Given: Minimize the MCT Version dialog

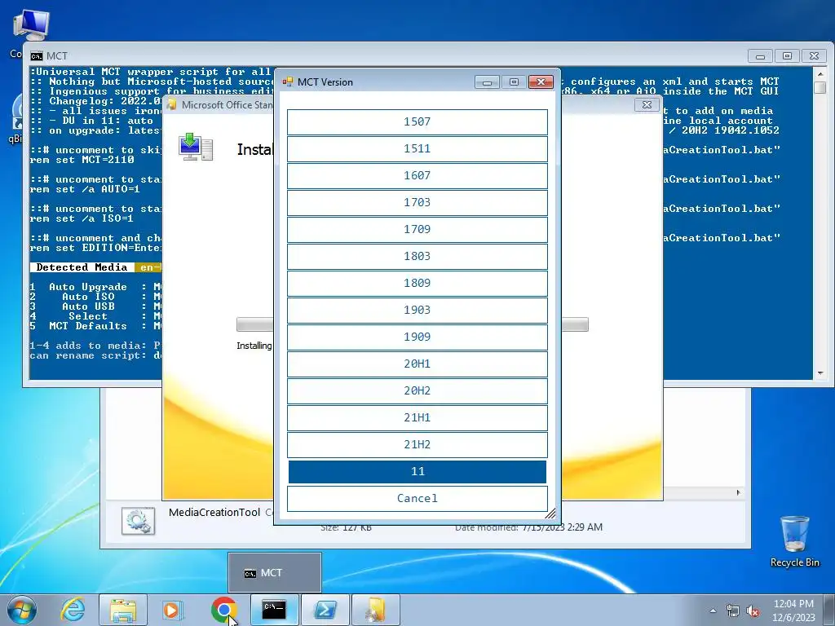Looking at the screenshot, I should [487, 82].
